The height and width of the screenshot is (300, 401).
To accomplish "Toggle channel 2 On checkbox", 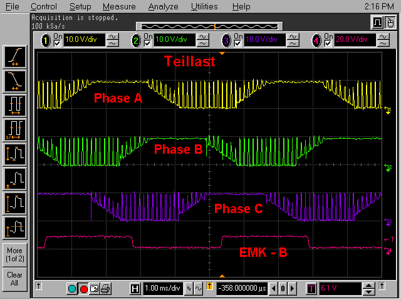I will click(148, 44).
